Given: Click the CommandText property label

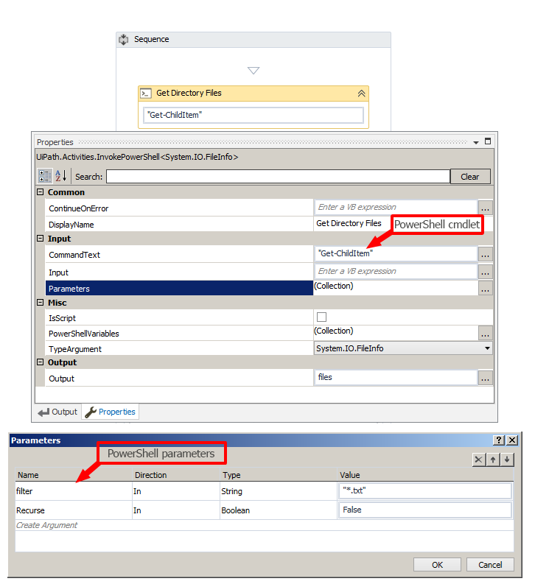Looking at the screenshot, I should coord(74,255).
